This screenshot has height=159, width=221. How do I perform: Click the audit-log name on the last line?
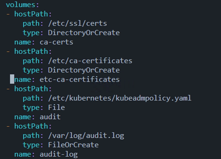click(x=59, y=154)
